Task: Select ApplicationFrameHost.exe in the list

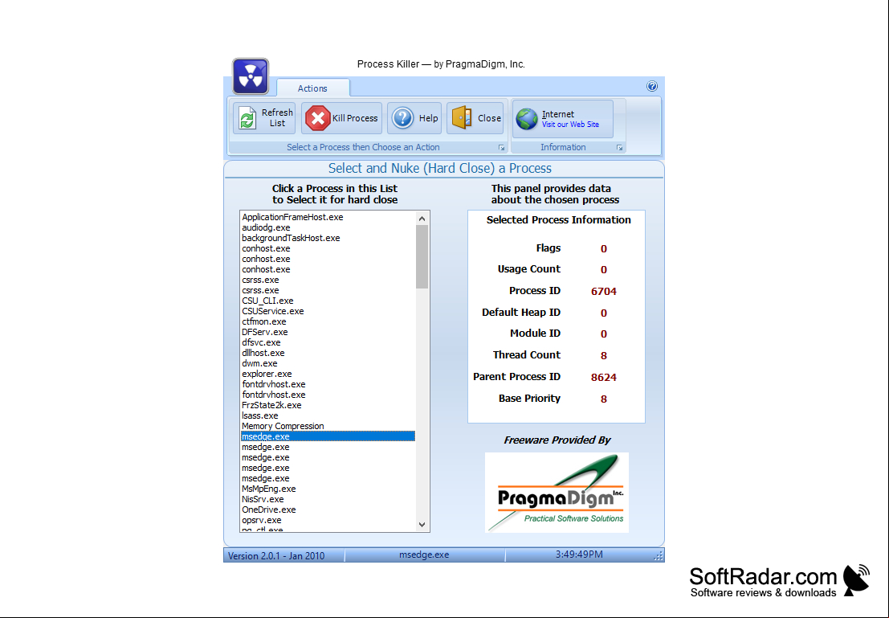Action: click(x=328, y=217)
